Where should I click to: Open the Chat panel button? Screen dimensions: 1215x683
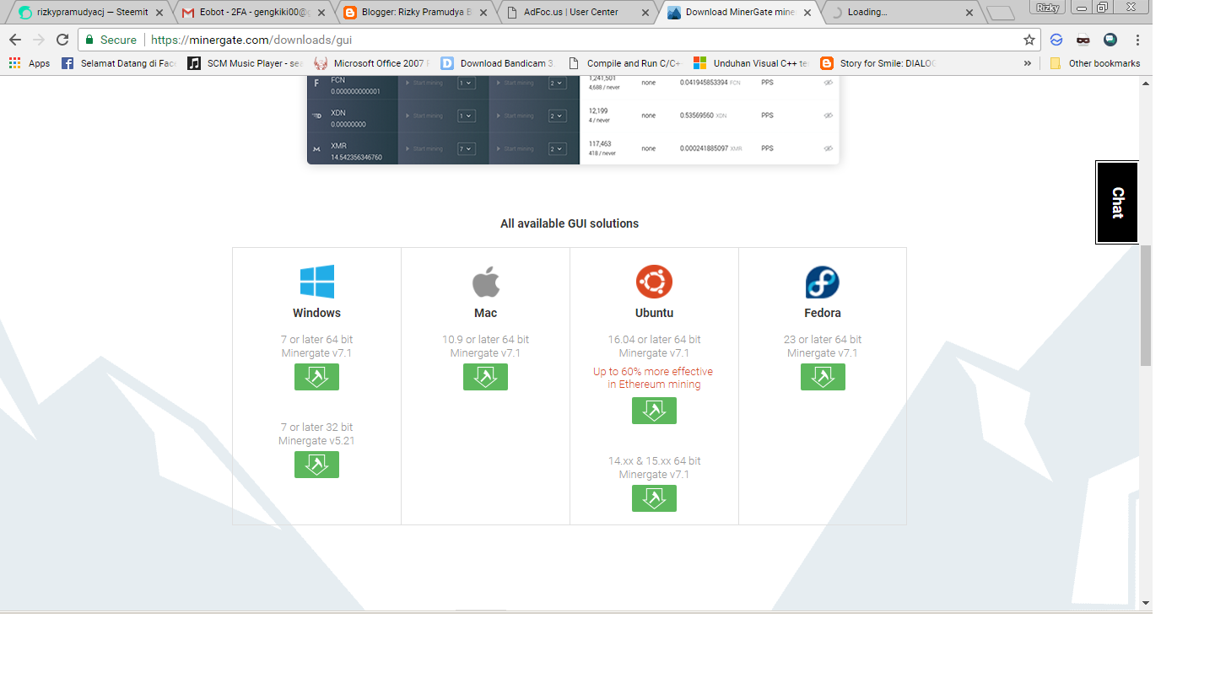click(1117, 202)
